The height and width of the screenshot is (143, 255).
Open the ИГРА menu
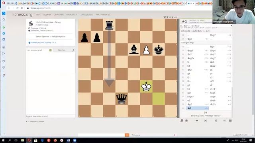pyautogui.click(x=38, y=15)
